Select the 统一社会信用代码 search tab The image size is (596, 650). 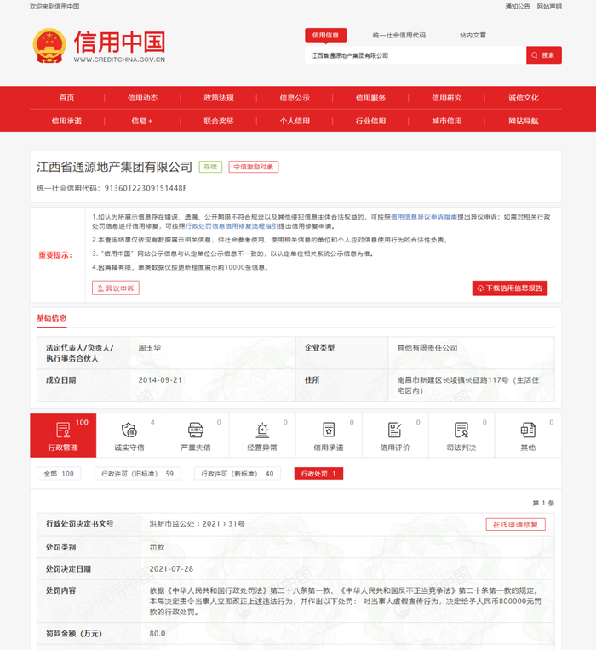pyautogui.click(x=399, y=35)
